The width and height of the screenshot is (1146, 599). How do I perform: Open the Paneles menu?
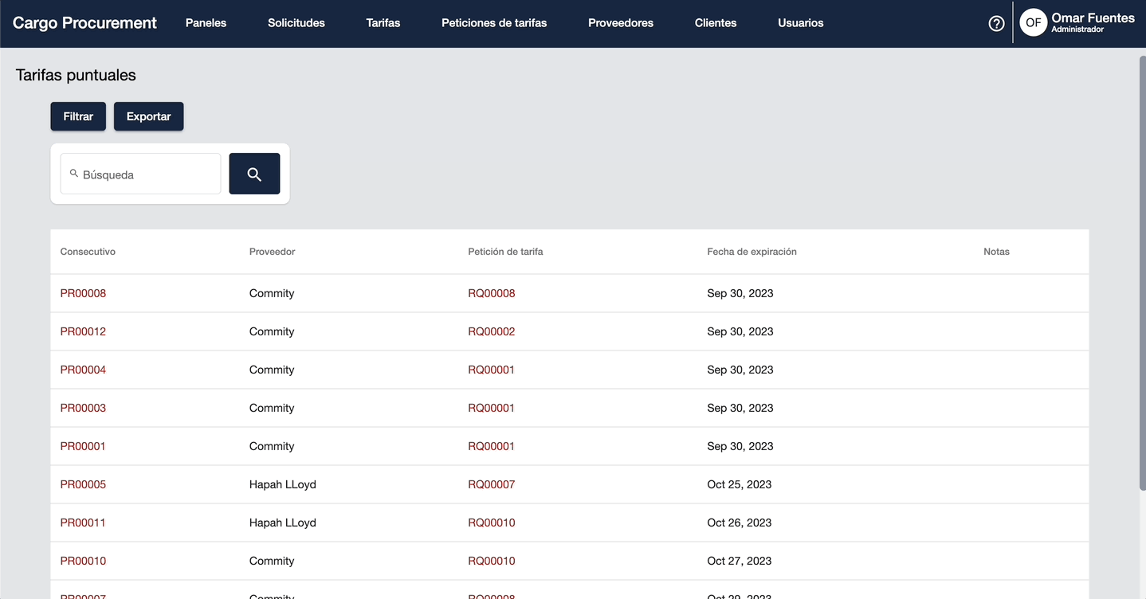(206, 23)
